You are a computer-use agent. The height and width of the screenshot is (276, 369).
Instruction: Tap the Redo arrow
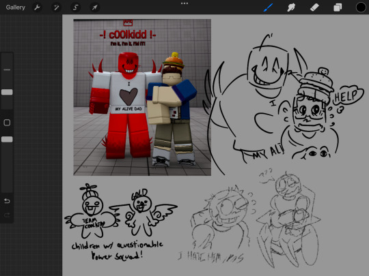7,215
